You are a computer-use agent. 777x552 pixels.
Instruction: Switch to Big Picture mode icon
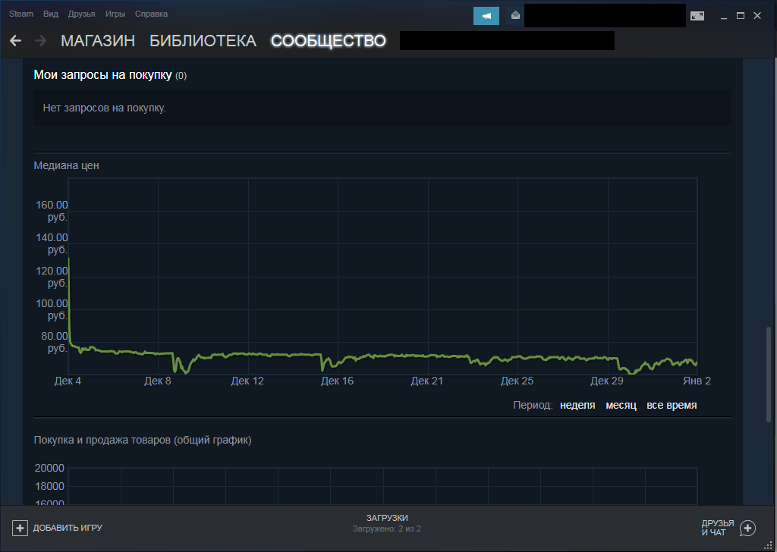coord(697,16)
